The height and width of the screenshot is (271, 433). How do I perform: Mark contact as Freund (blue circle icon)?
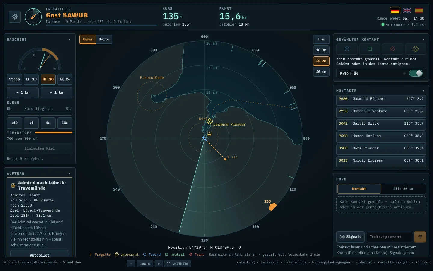point(347,49)
